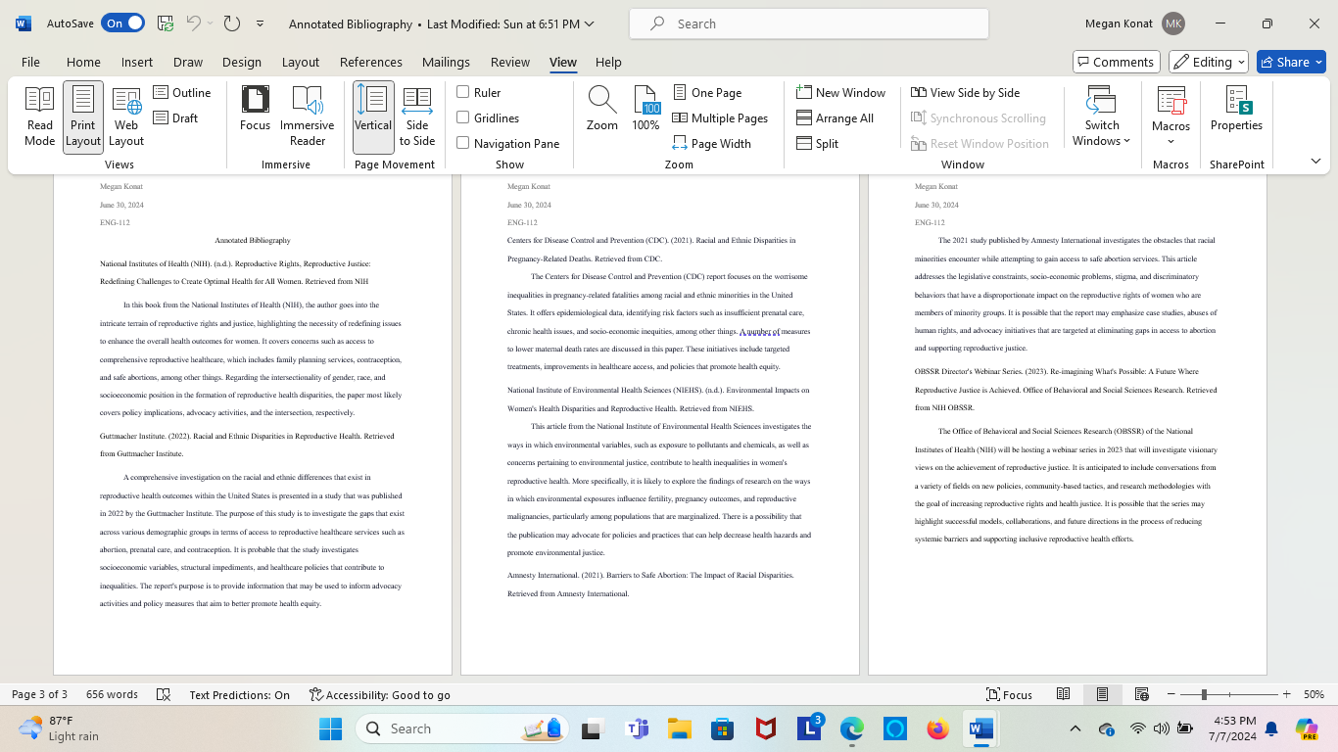The width and height of the screenshot is (1338, 752).
Task: Open the Mailings tab
Action: [446, 61]
